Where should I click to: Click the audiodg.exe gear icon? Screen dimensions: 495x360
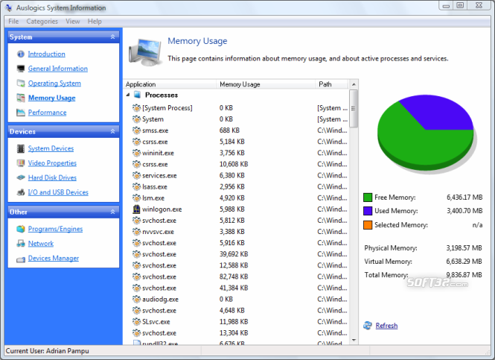click(136, 299)
